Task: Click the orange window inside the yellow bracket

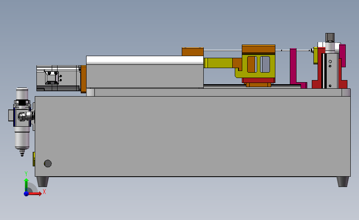Action: point(252,64)
